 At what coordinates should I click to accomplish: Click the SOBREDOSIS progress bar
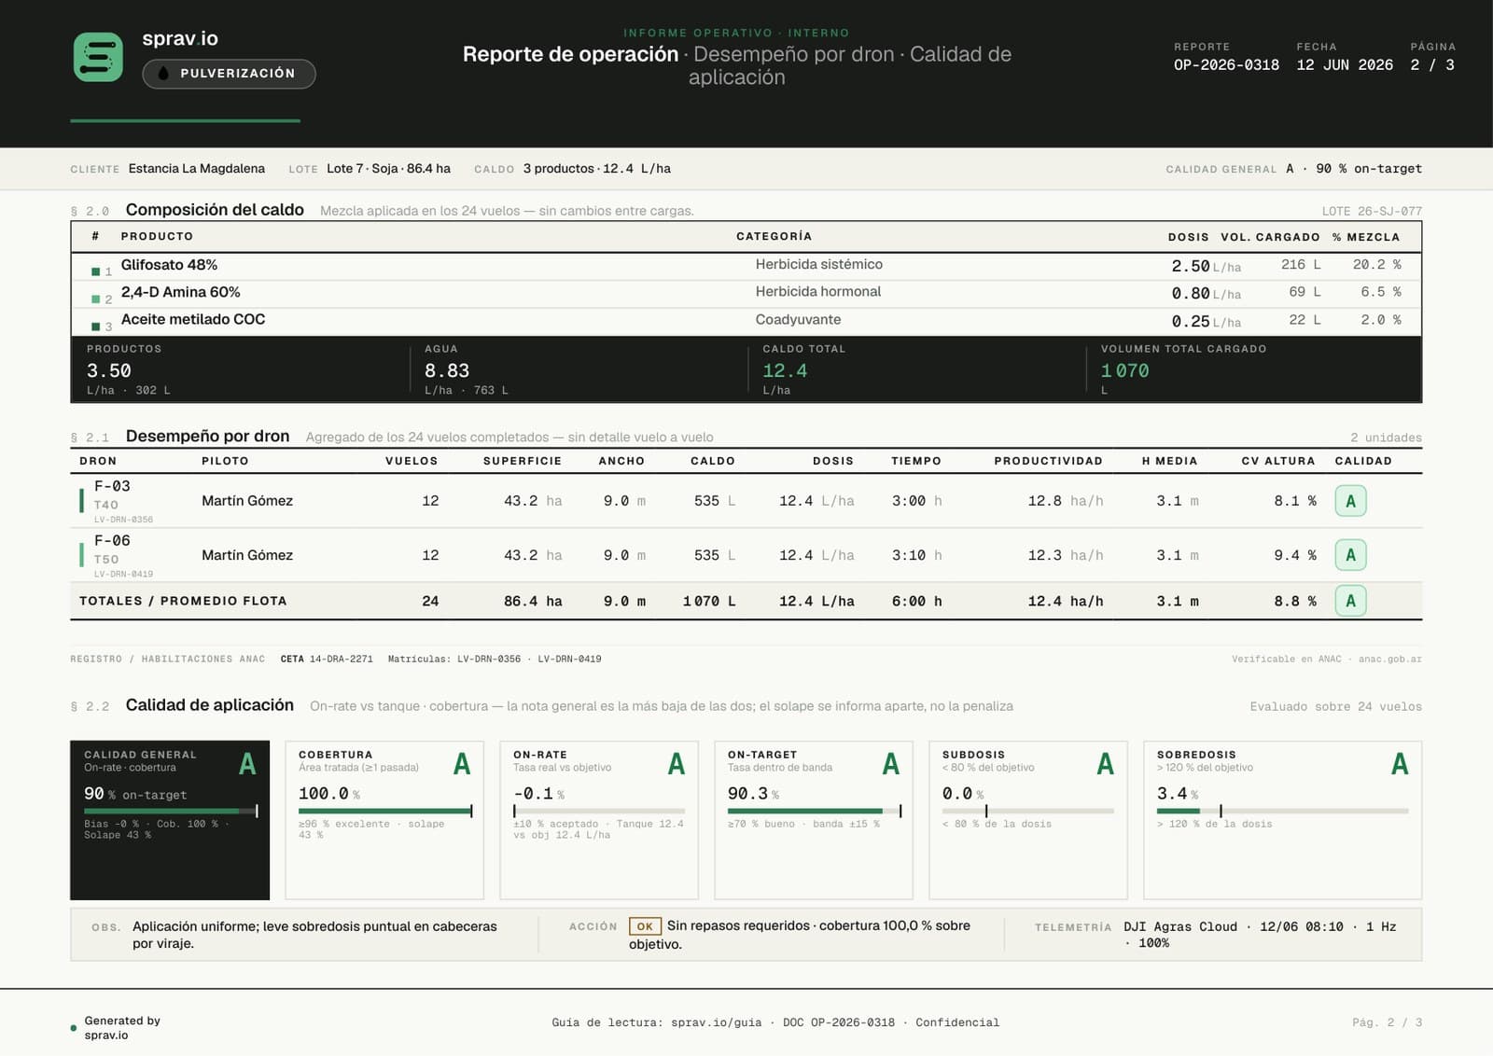pos(1282,811)
